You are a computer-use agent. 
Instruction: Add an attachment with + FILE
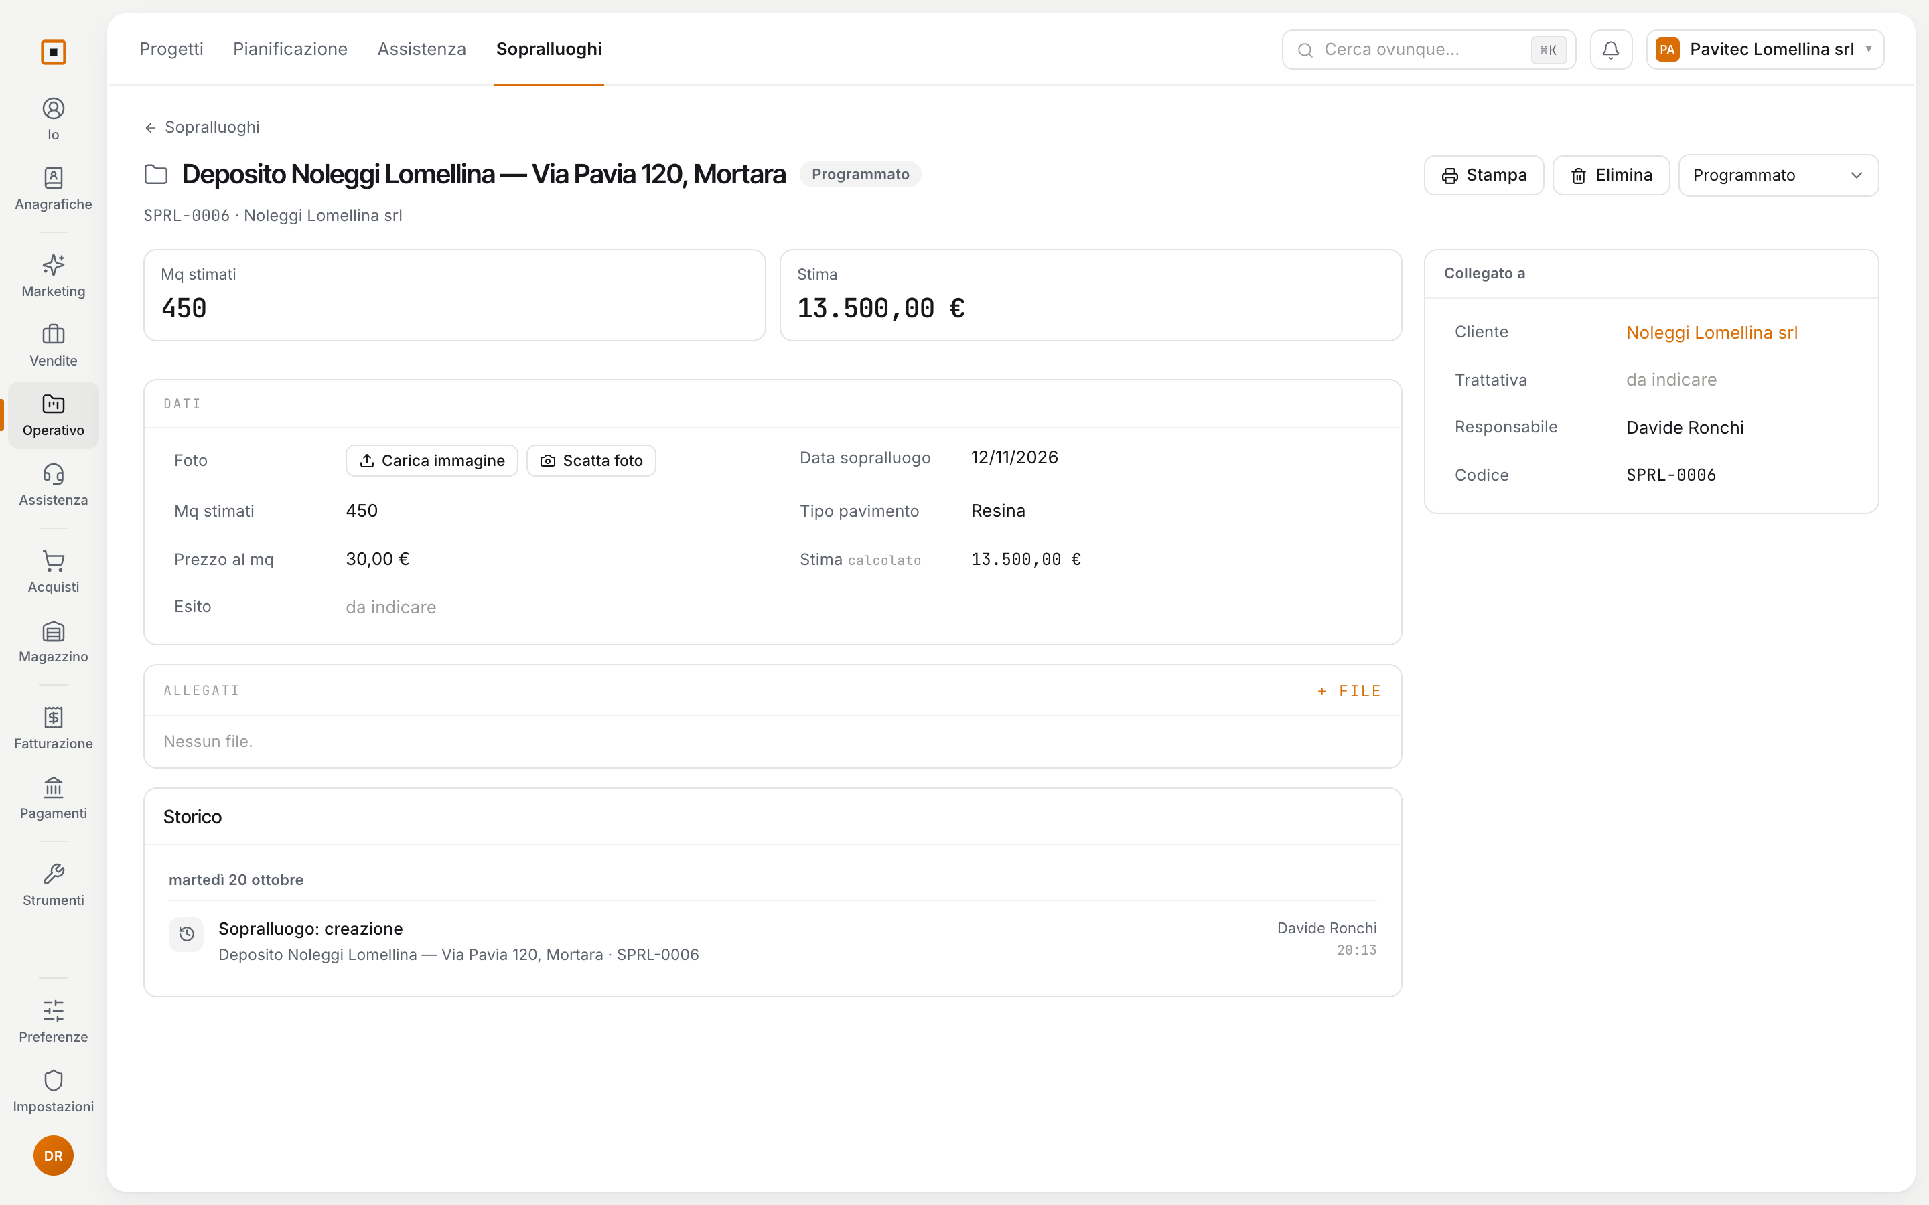1349,691
